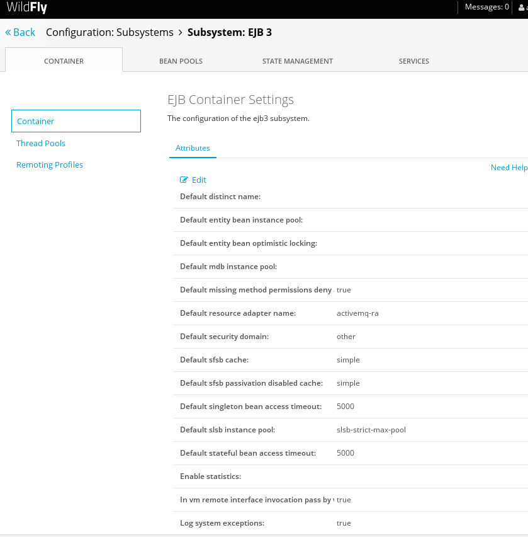528x537 pixels.
Task: Click the sfsb cache 'simple' value
Action: tap(348, 360)
